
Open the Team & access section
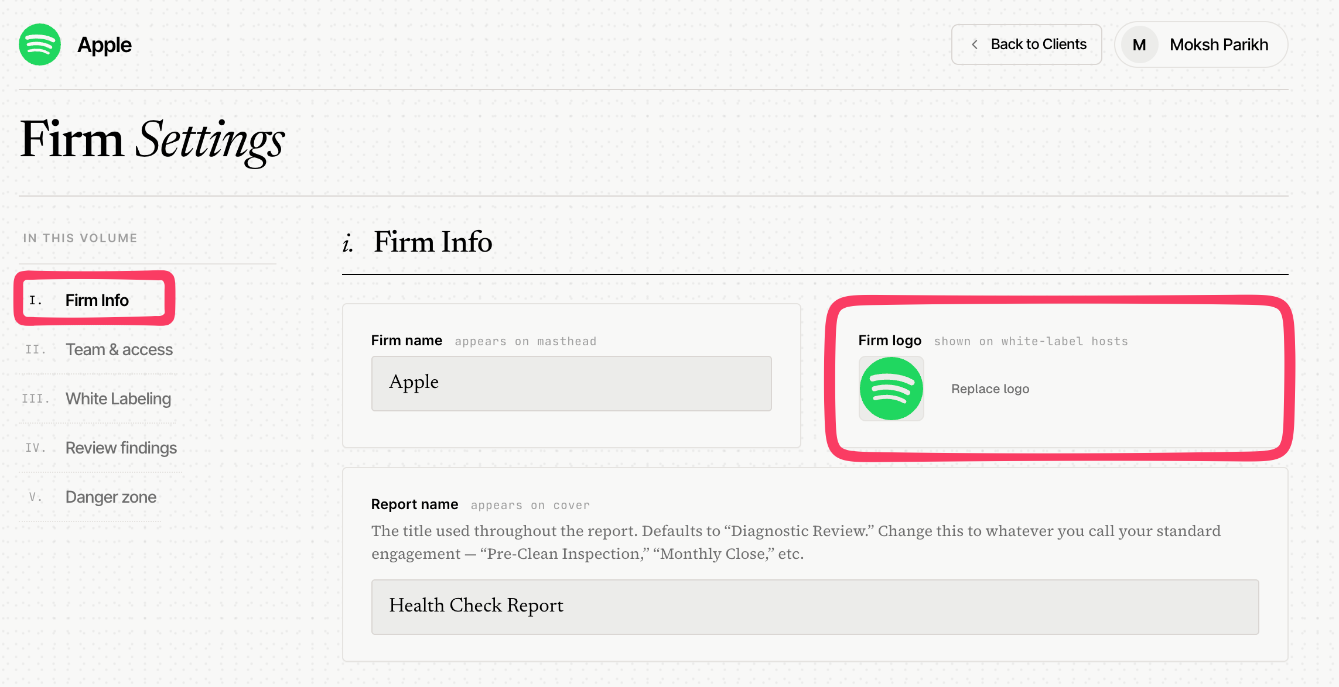(x=119, y=349)
